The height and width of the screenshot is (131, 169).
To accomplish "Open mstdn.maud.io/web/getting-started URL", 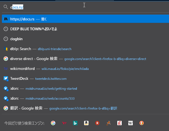I will pyautogui.click(x=51, y=89).
